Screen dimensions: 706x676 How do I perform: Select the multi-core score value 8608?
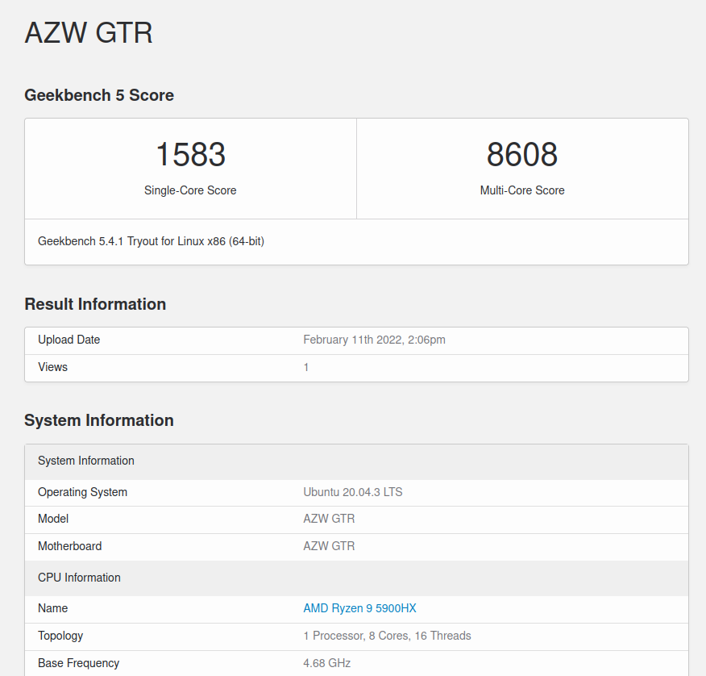(x=522, y=154)
